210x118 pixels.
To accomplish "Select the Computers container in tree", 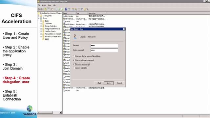I will point(48,24).
